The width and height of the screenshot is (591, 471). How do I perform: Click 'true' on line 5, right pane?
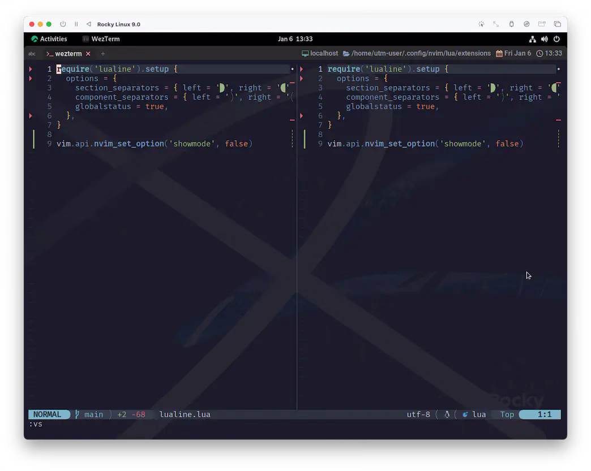tap(426, 106)
